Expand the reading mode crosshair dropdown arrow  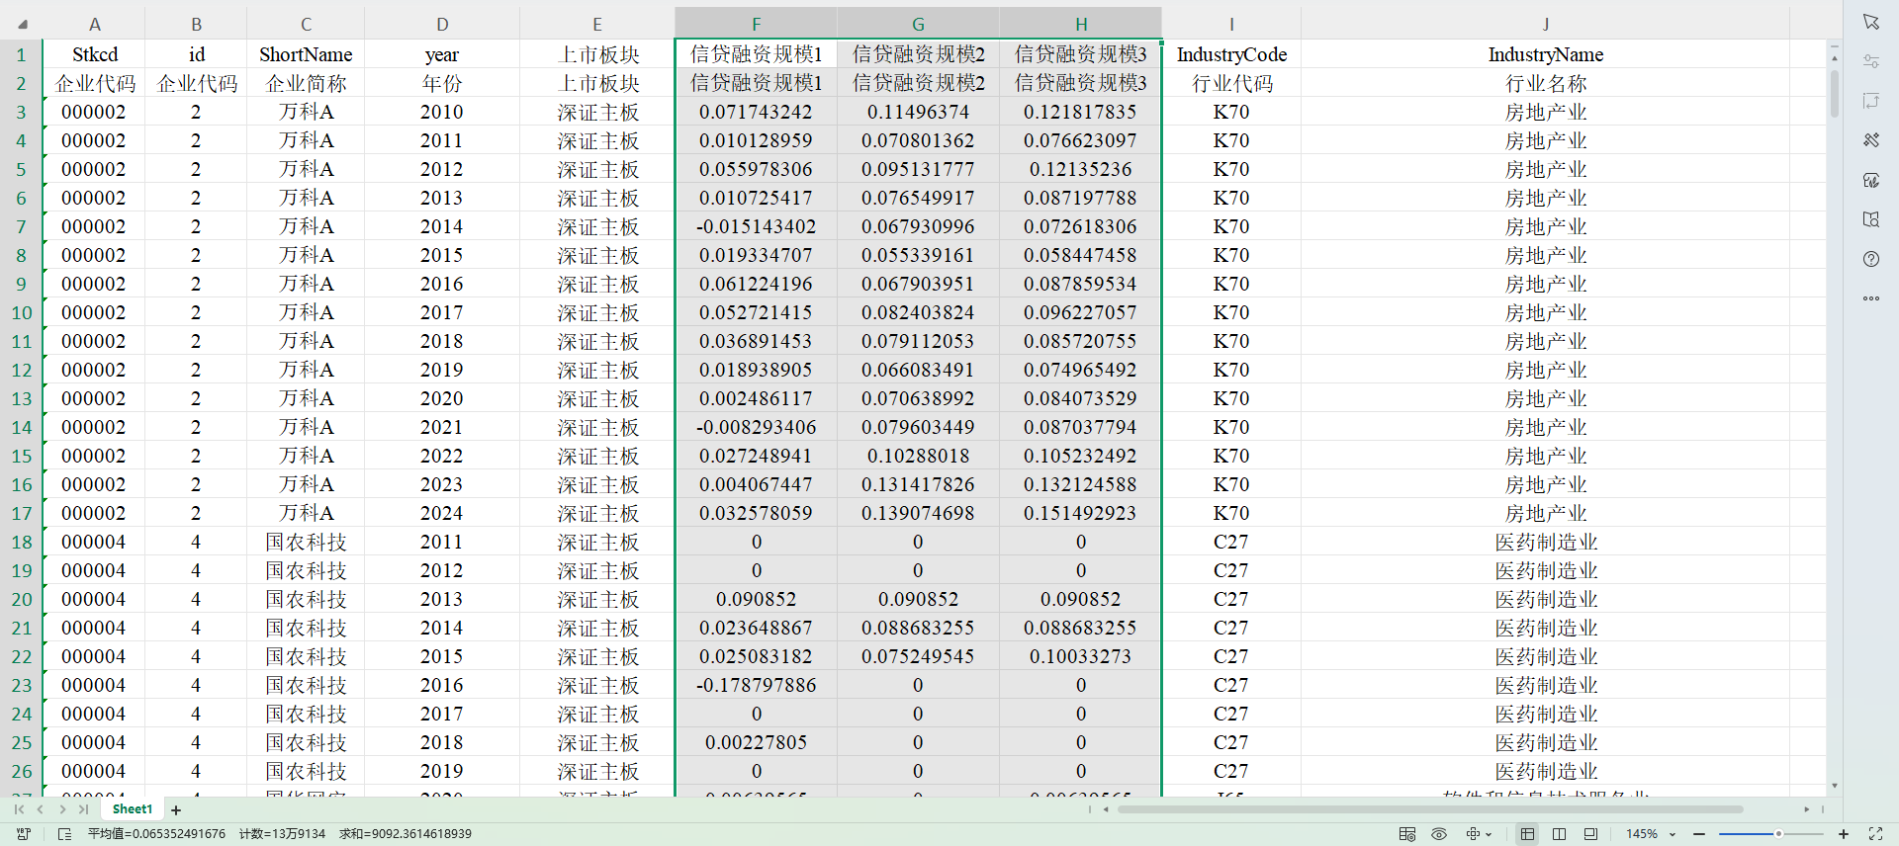(1489, 834)
